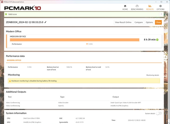Screen dimensions: 170x124
Task: Click the Intel Core Ultra 9 185H CPU value
Action: pos(32,118)
